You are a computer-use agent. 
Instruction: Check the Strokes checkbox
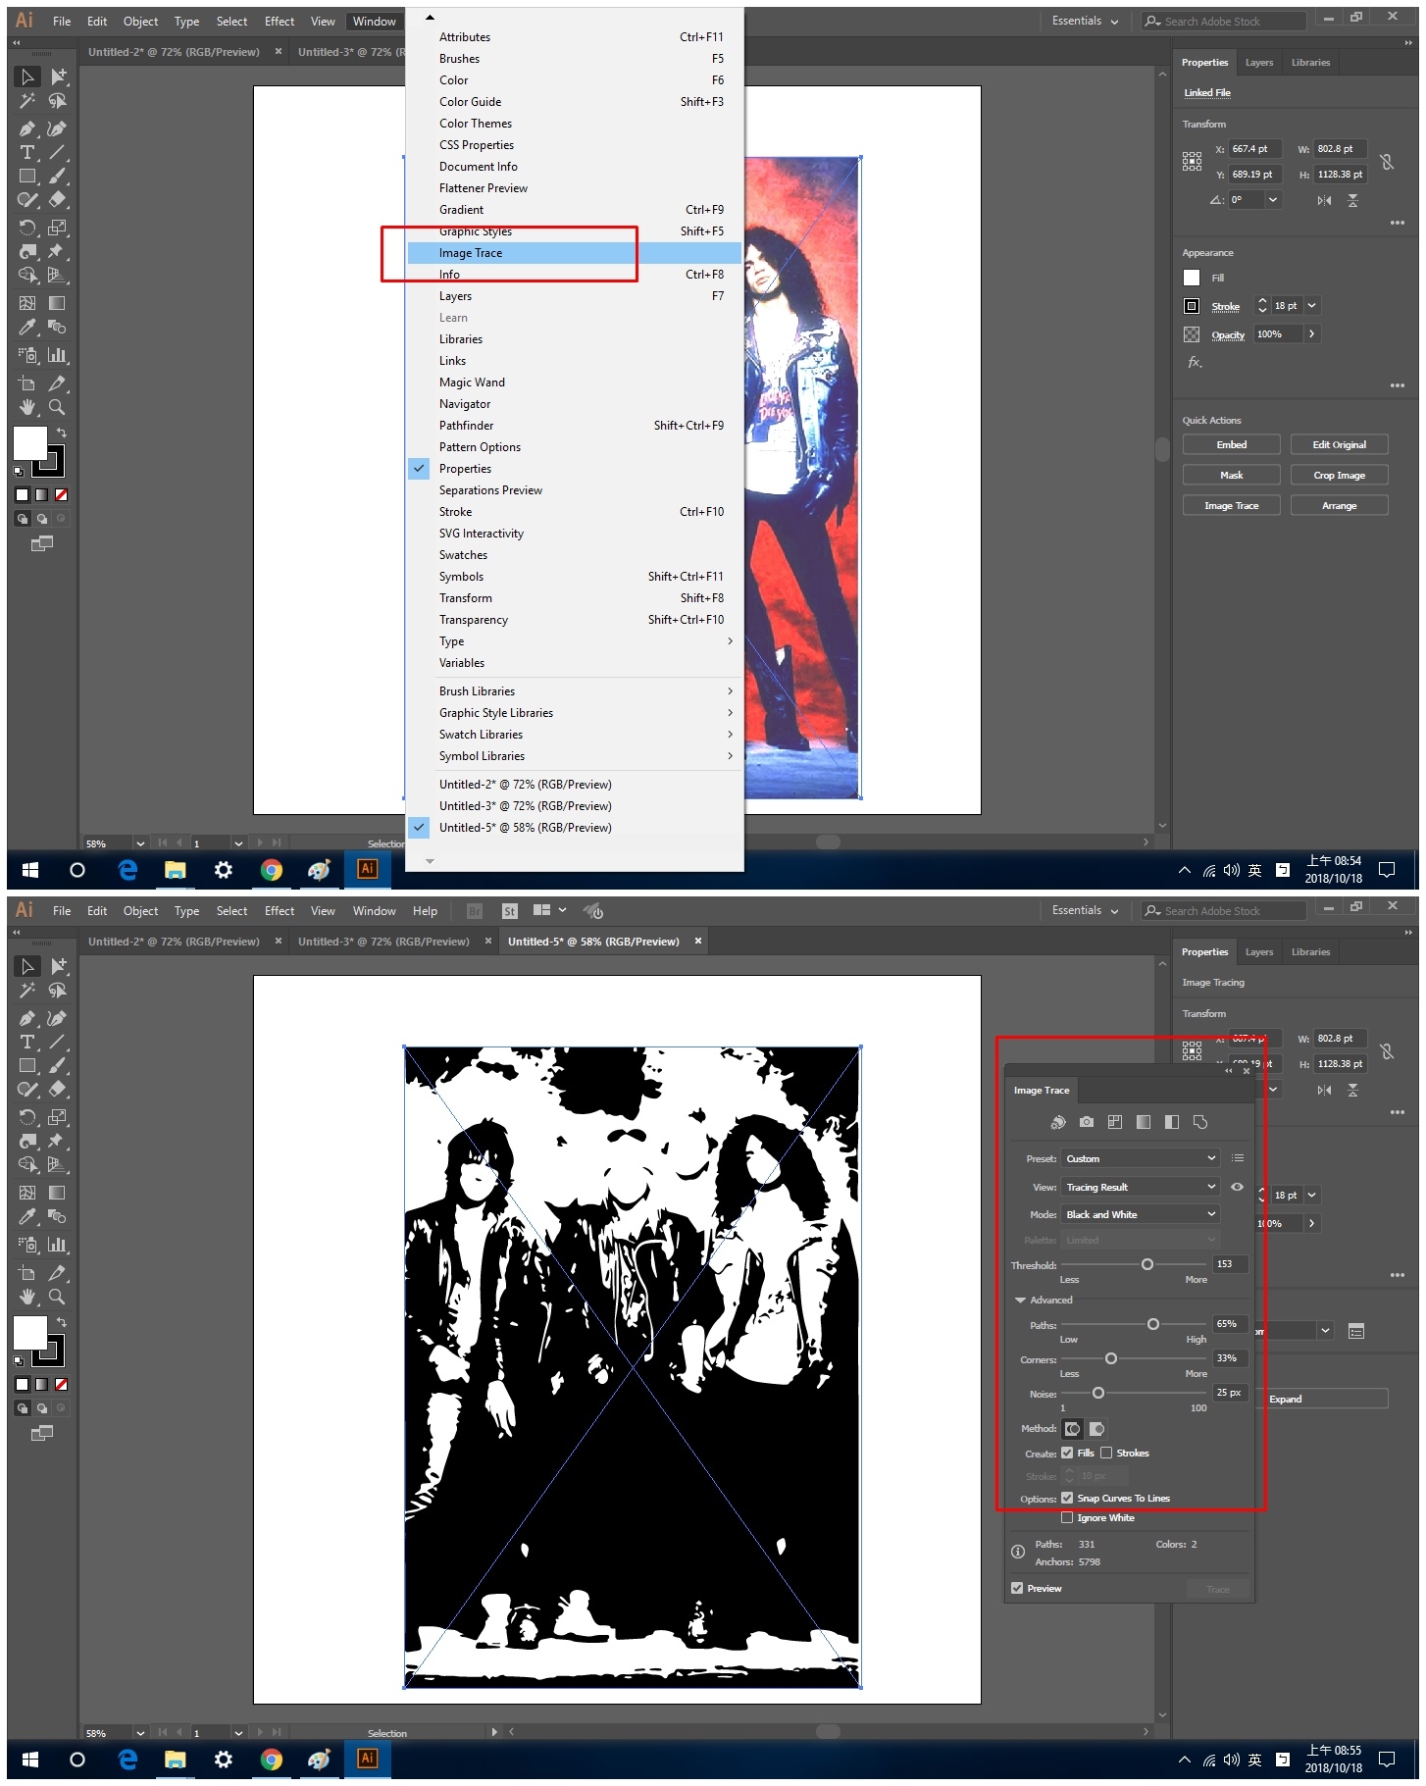1106,1453
